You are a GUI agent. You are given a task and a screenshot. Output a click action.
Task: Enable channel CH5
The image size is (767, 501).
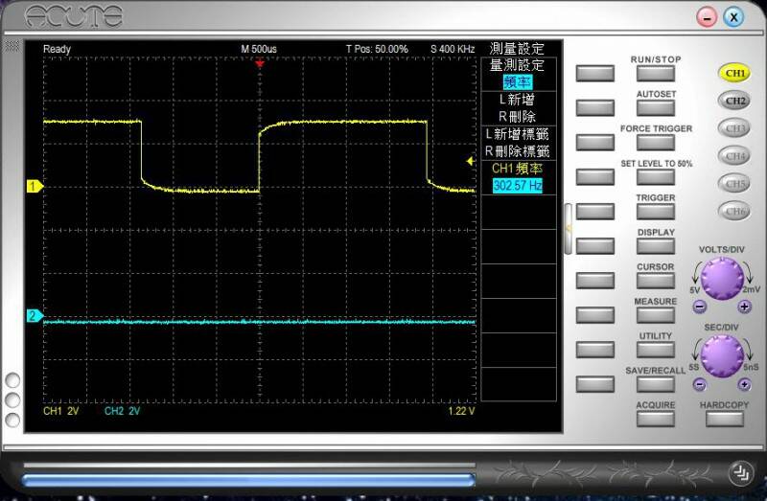[x=734, y=183]
